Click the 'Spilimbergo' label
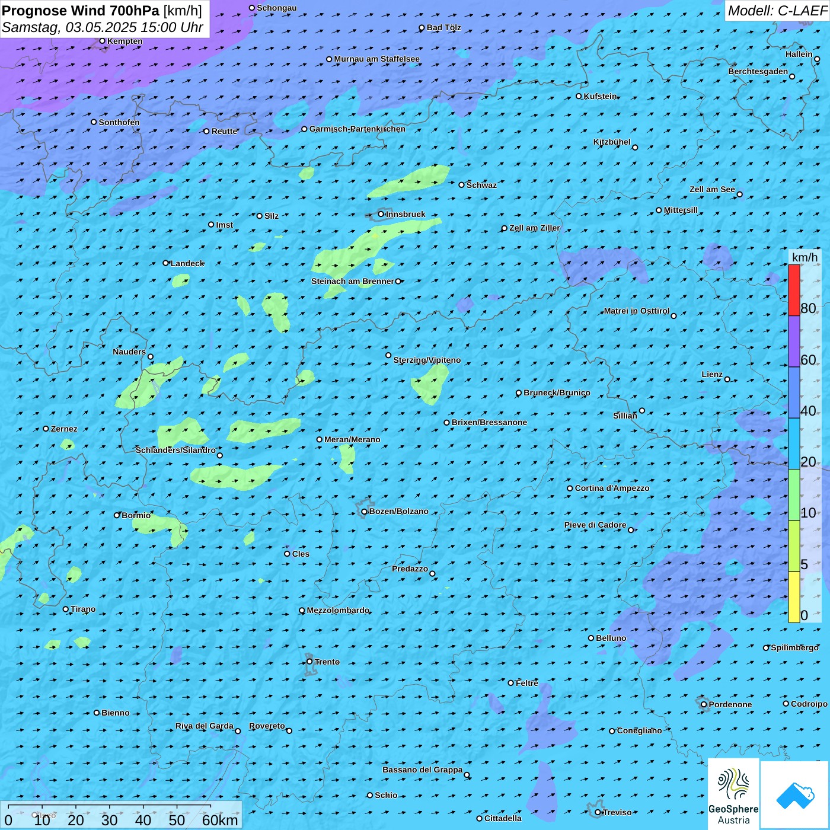 [794, 647]
